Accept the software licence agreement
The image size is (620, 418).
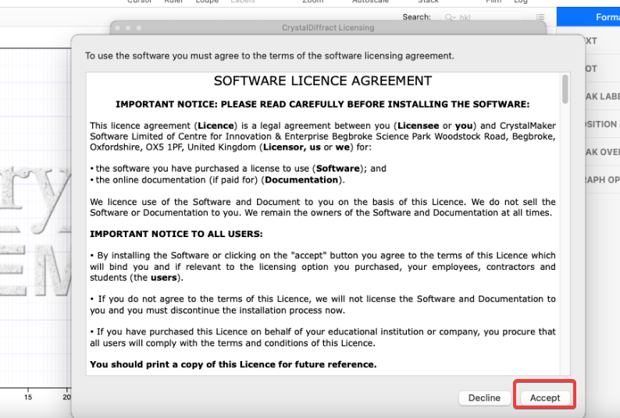pyautogui.click(x=545, y=398)
